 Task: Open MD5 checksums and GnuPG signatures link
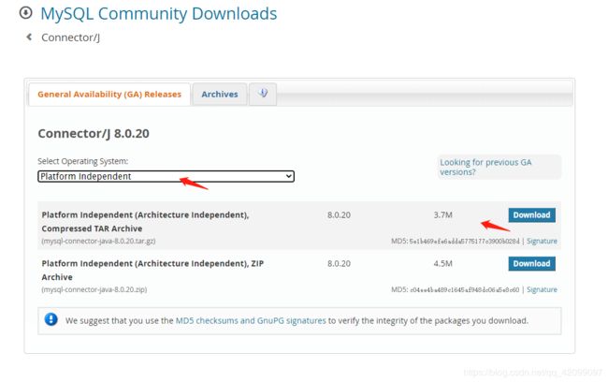coord(251,320)
